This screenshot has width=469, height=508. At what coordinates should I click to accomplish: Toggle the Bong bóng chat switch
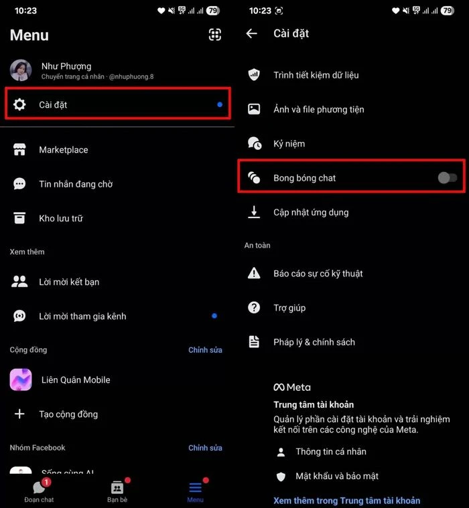[448, 177]
